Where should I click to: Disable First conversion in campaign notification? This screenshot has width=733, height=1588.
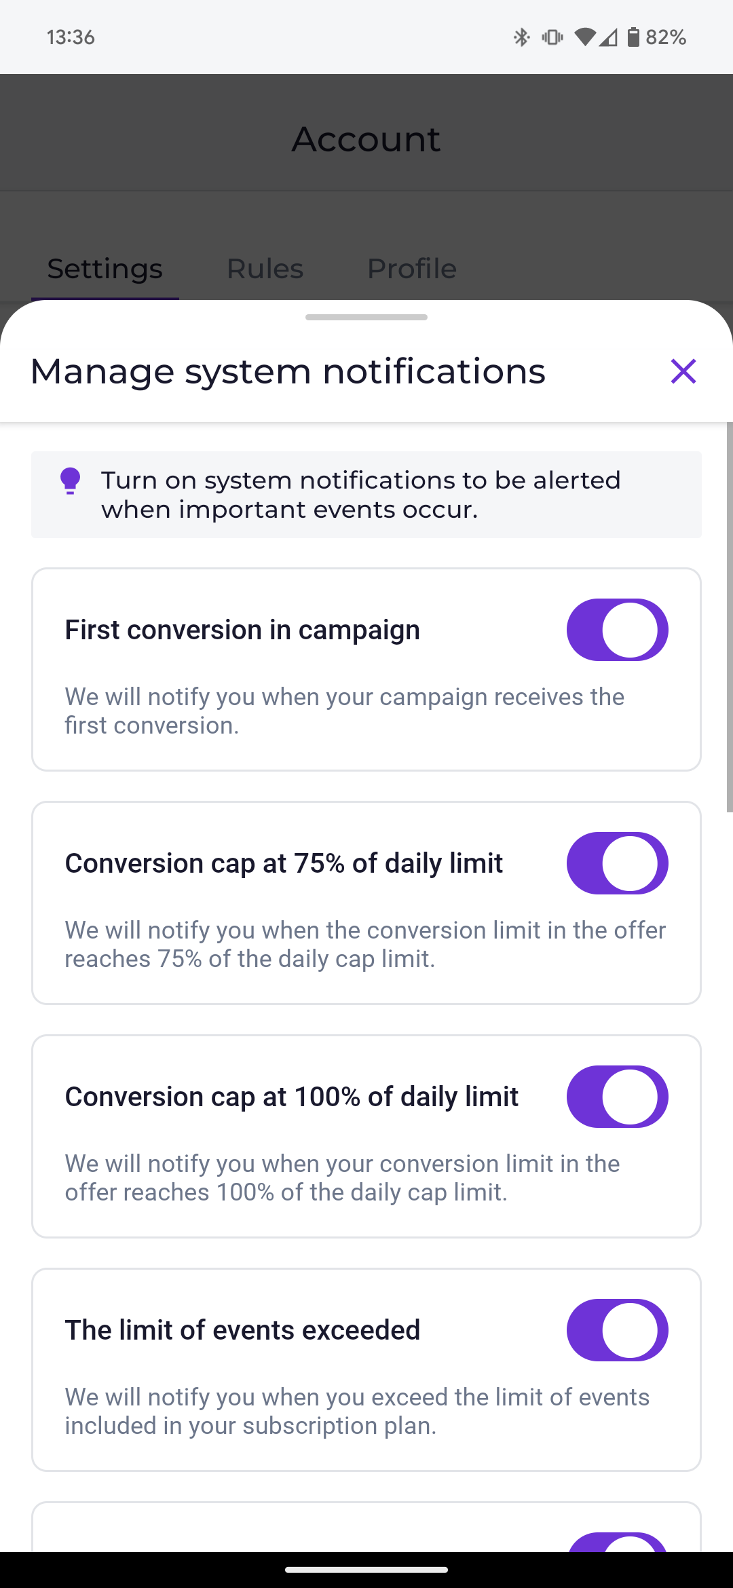pos(617,630)
